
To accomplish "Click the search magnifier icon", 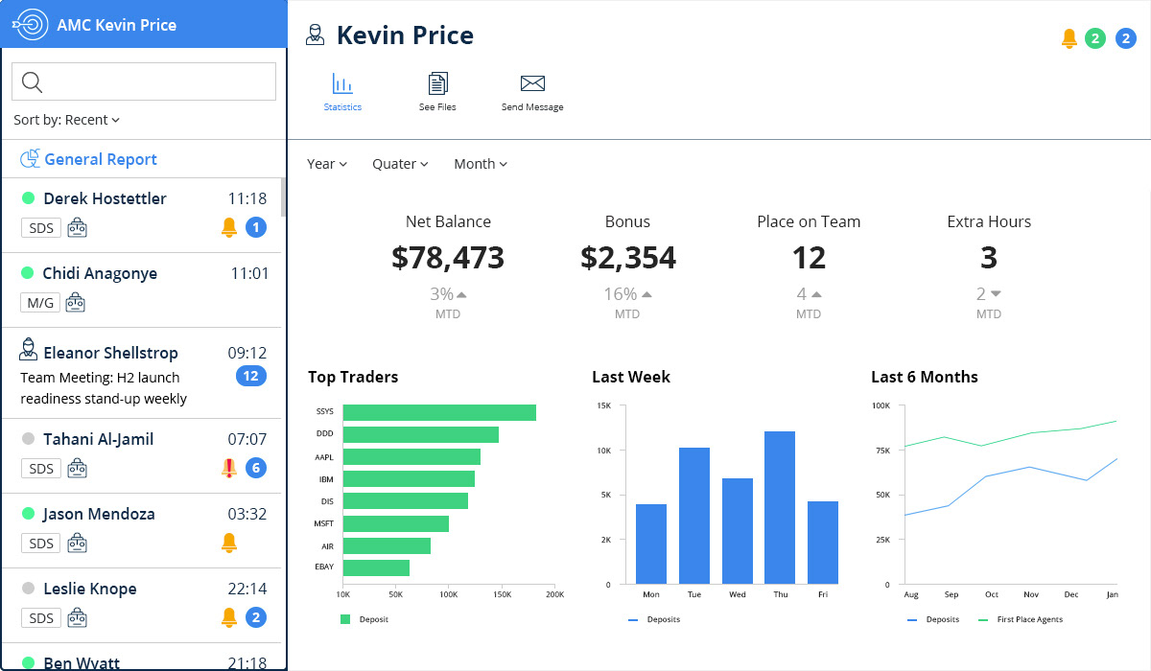I will point(32,82).
